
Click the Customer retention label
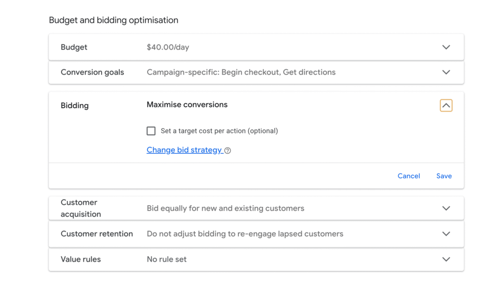coord(97,234)
